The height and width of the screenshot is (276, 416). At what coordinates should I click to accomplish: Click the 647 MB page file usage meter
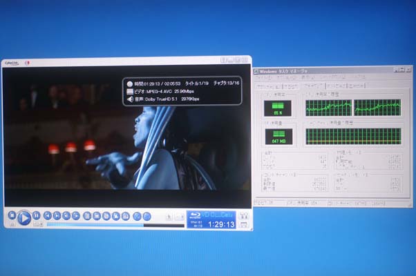click(x=279, y=137)
